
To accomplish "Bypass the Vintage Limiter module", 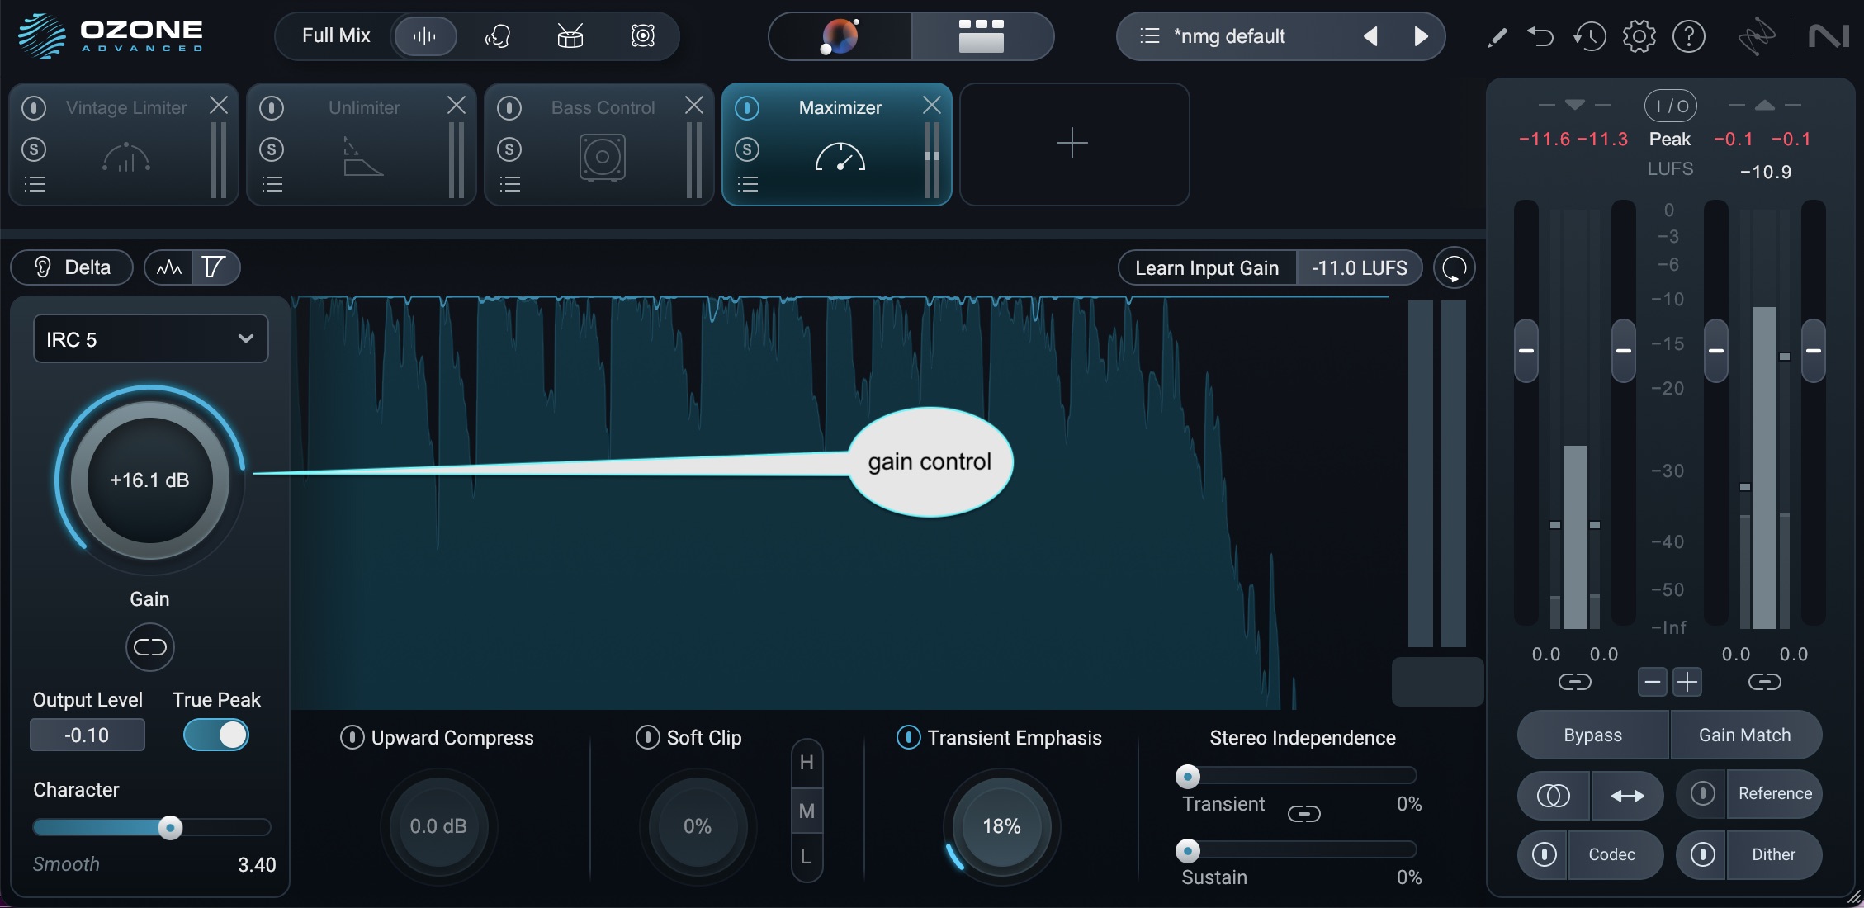I will 34,107.
